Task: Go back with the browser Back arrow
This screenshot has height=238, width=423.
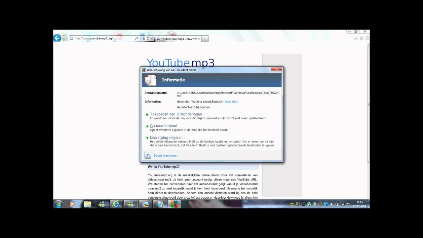Action: coord(57,38)
